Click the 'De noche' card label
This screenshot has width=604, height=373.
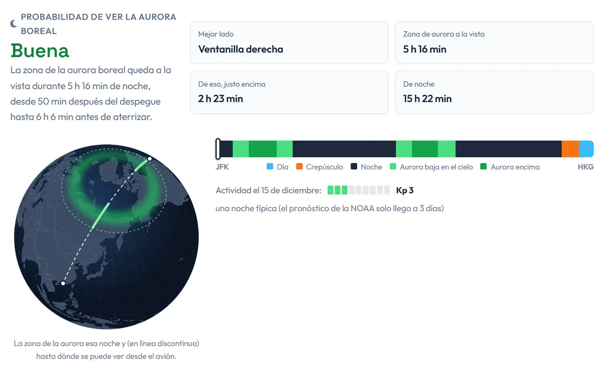(419, 84)
